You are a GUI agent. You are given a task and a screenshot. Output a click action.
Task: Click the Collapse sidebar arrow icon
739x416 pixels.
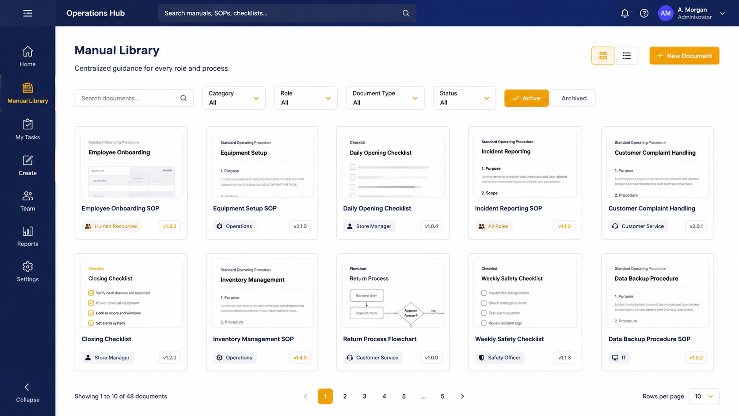27,387
